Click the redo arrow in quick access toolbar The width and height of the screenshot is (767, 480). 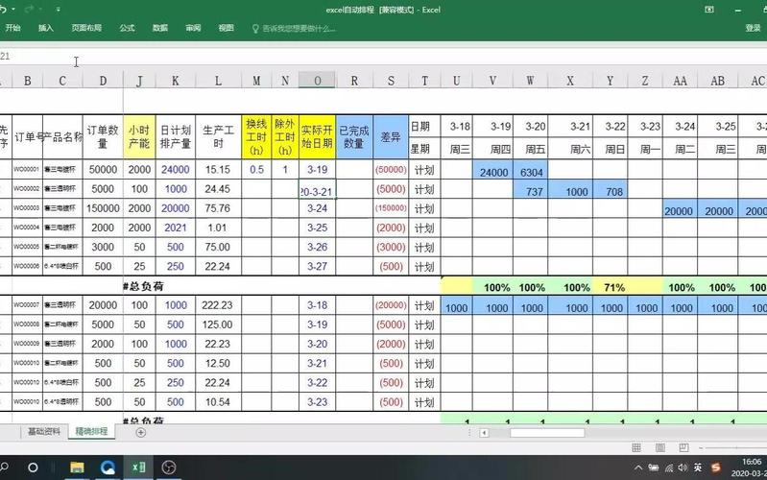coord(30,10)
